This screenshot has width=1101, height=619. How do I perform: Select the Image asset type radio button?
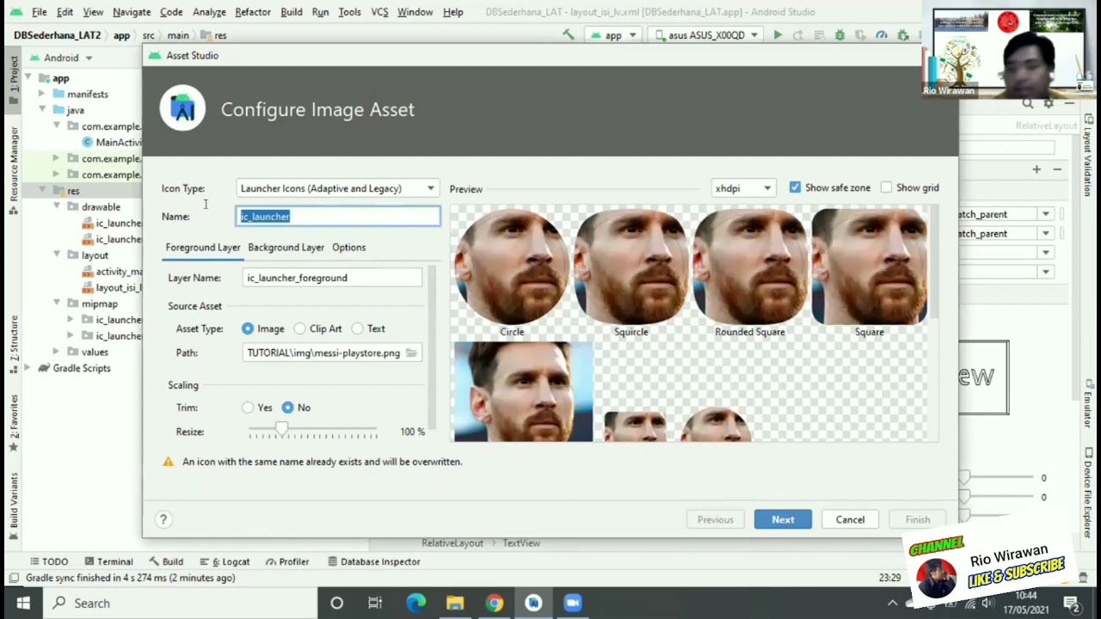click(x=248, y=328)
